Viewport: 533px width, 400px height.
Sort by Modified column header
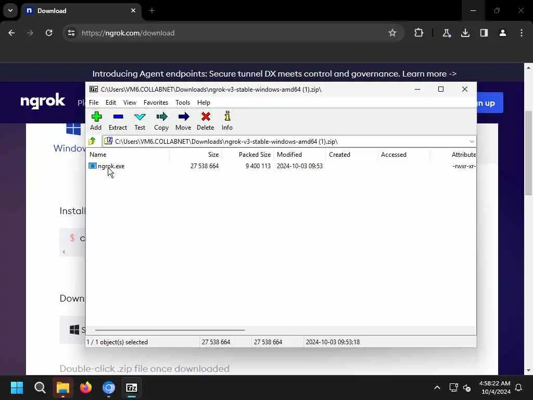point(300,154)
